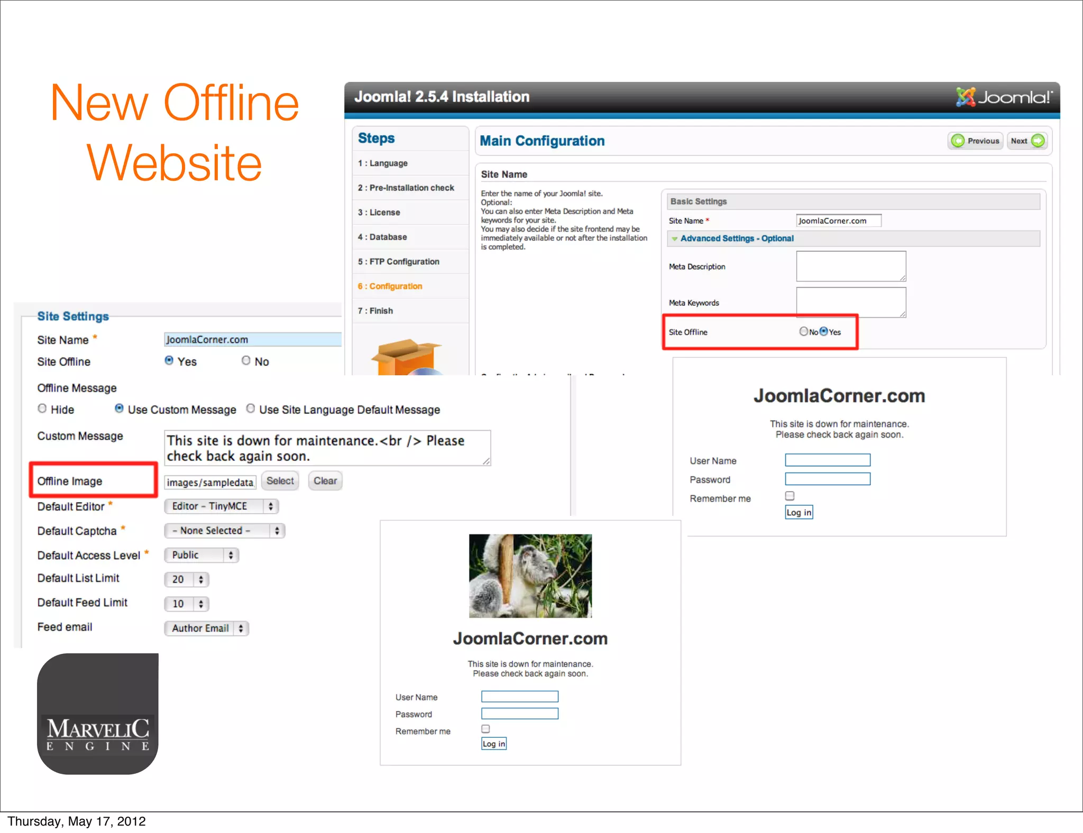Select Yes for Site Offline in the installer
This screenshot has width=1083, height=833.
pos(823,331)
